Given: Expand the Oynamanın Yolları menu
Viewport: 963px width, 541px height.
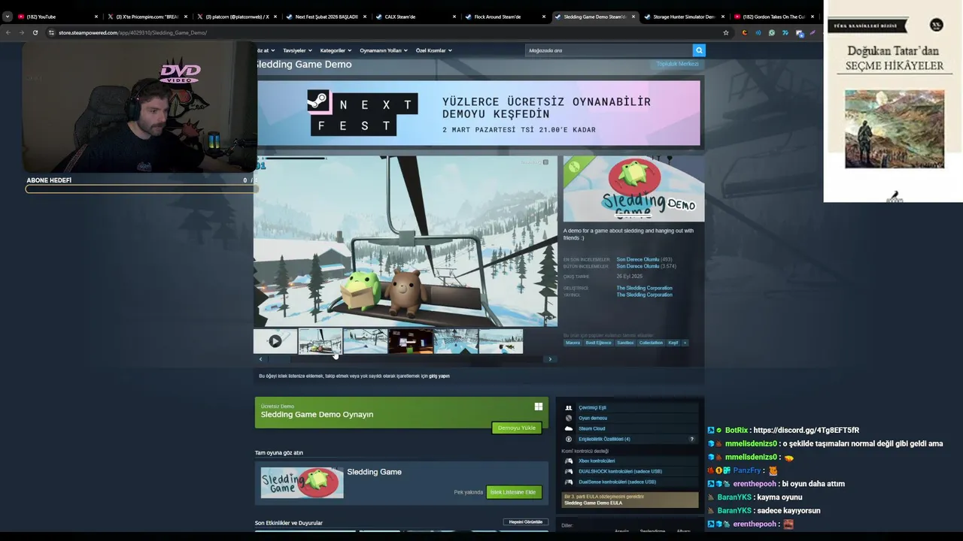Looking at the screenshot, I should click(x=383, y=50).
